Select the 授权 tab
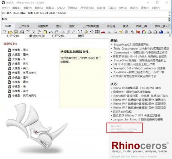172x159 pixels. 81,36
